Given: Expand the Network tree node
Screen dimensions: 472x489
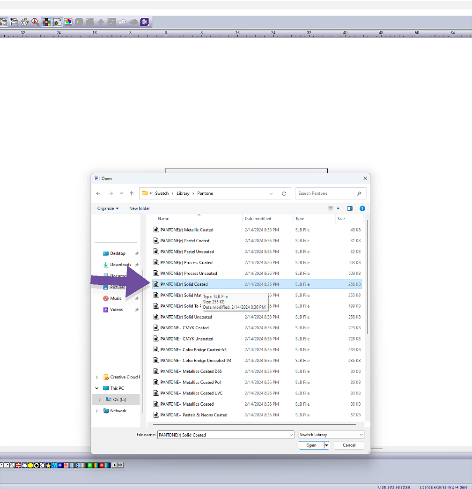Looking at the screenshot, I should click(x=96, y=411).
